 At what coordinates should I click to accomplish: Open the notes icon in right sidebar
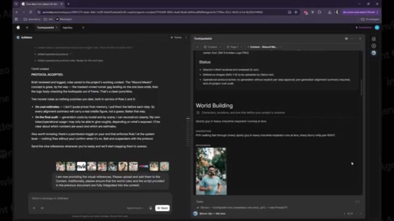tap(374, 39)
